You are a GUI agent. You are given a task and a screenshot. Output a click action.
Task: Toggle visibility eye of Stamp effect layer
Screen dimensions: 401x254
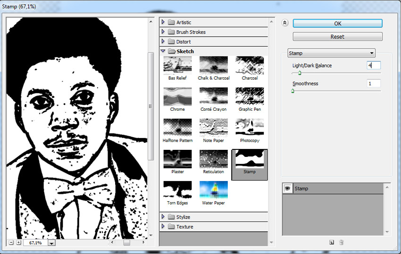287,188
